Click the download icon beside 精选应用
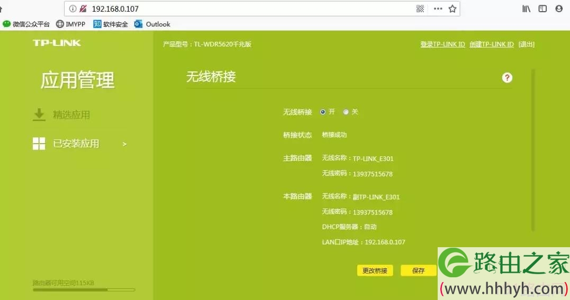 (x=39, y=115)
